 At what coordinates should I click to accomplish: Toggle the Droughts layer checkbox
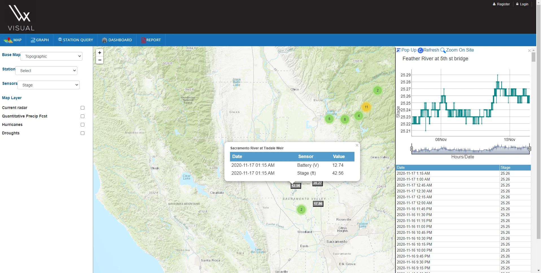click(82, 133)
